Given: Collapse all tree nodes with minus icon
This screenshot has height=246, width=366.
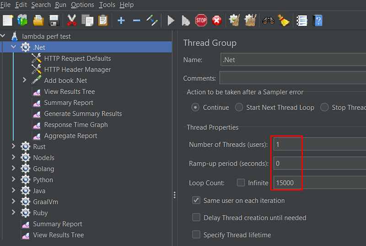Looking at the screenshot, I should tap(136, 21).
